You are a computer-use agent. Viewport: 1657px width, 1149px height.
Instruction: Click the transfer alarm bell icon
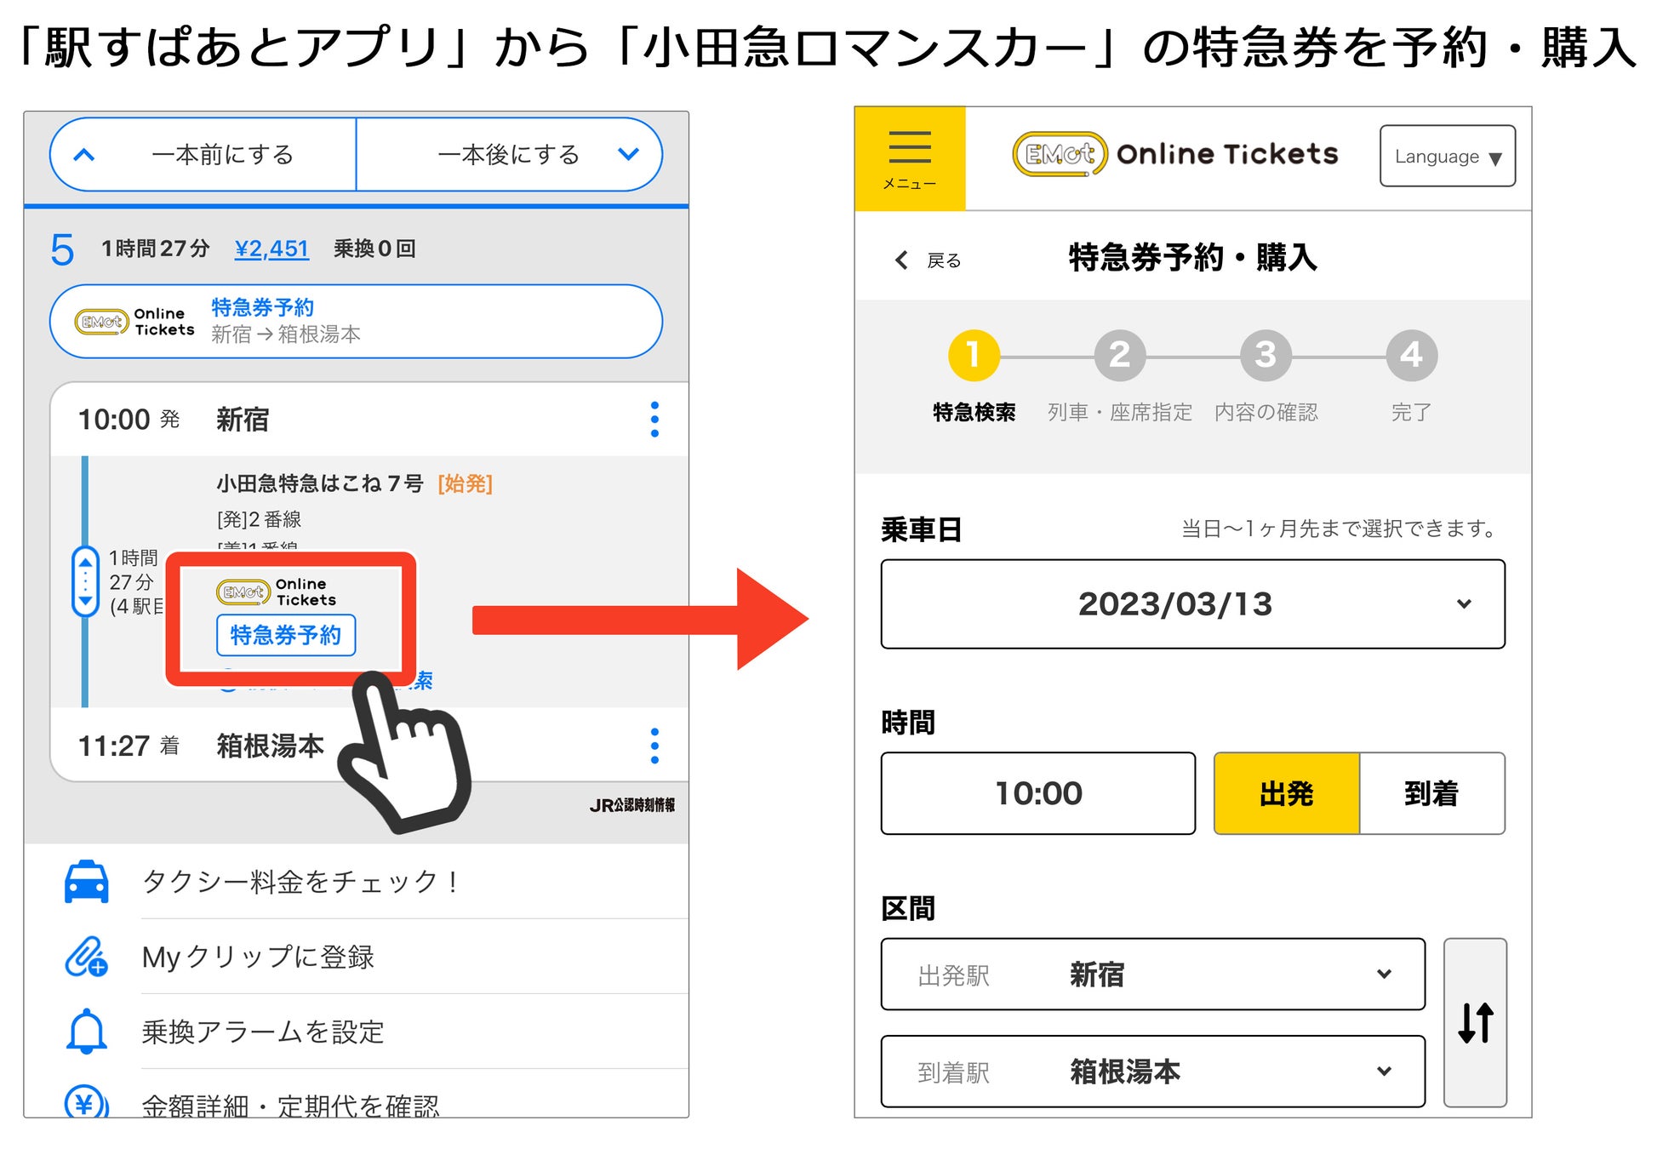(87, 1032)
